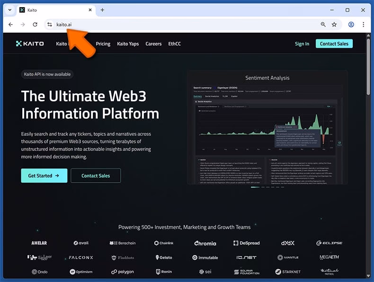This screenshot has width=374, height=282.
Task: Click the Flashbots logo
Action: [x=123, y=257]
